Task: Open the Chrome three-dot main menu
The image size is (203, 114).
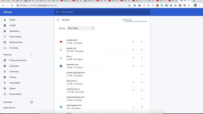Action: (200, 5)
